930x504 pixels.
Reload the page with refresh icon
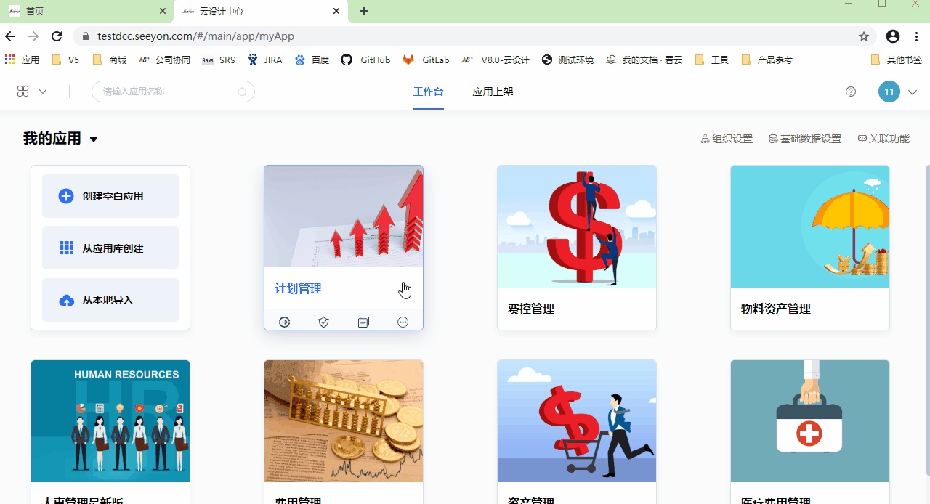pyautogui.click(x=57, y=36)
